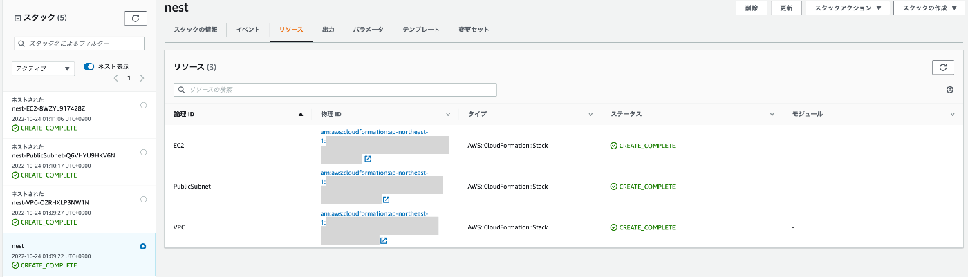Select the nest-EC2-8WZYL917428Z stack radio button
The image size is (968, 277).
pyautogui.click(x=143, y=105)
